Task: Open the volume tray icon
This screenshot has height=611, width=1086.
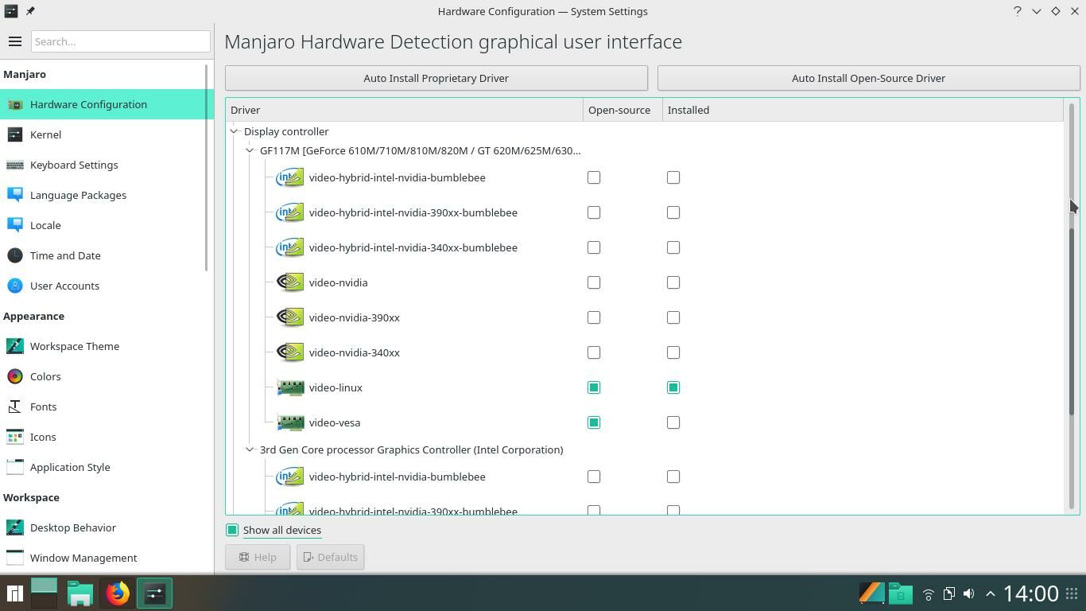Action: tap(969, 593)
